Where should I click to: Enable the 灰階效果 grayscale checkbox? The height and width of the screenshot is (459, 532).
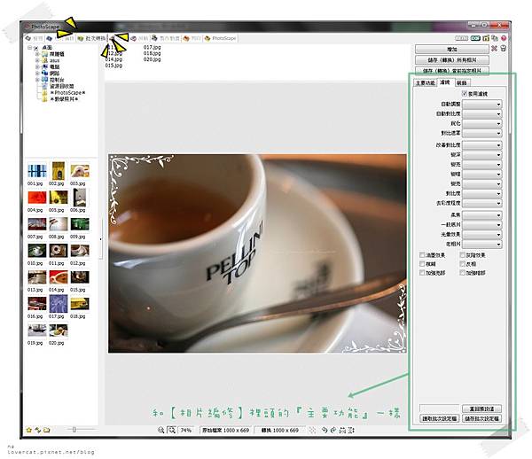coord(462,255)
